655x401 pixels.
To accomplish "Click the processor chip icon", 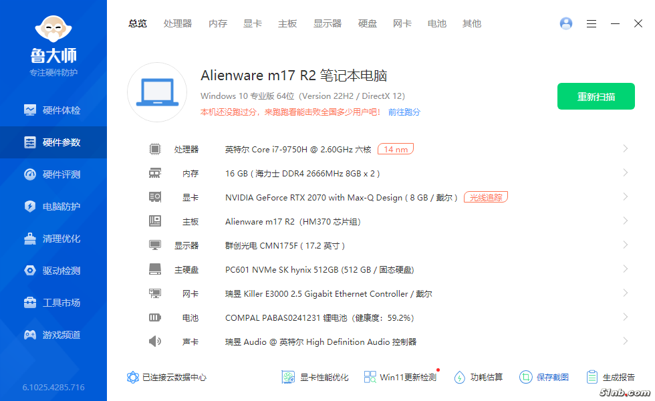I will pyautogui.click(x=155, y=148).
